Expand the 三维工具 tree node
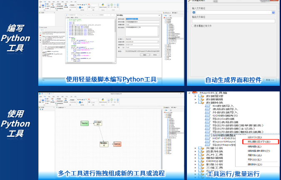The image size is (281, 180). (196, 168)
